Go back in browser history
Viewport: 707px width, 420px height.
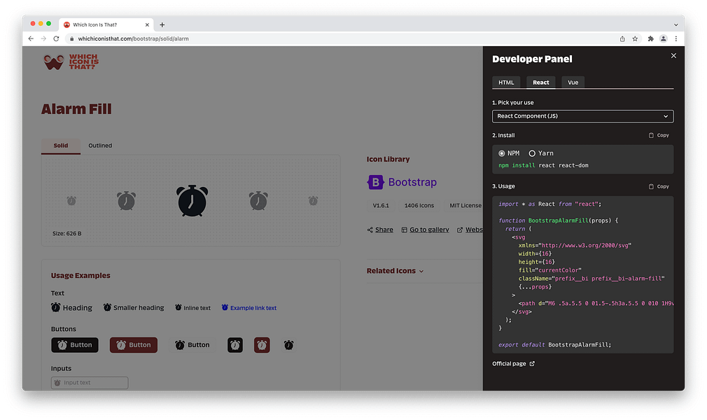click(31, 38)
